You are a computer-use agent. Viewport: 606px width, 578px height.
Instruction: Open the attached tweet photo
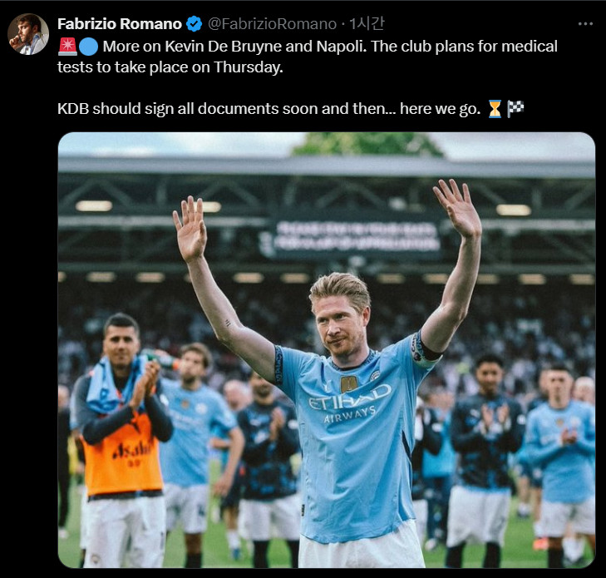click(x=326, y=350)
